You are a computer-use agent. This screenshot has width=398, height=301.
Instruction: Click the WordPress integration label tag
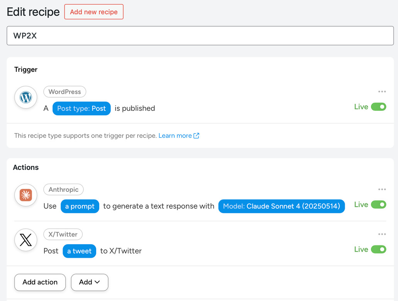tap(65, 92)
